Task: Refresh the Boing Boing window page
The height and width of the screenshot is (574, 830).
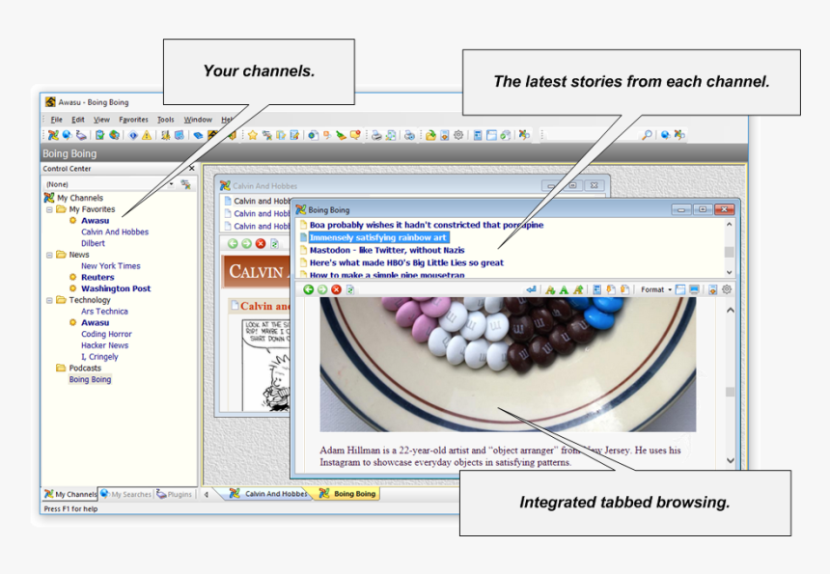Action: point(350,289)
